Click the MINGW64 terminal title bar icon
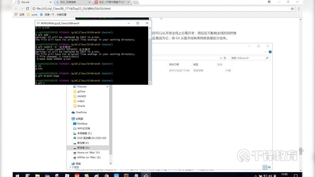 38,23
